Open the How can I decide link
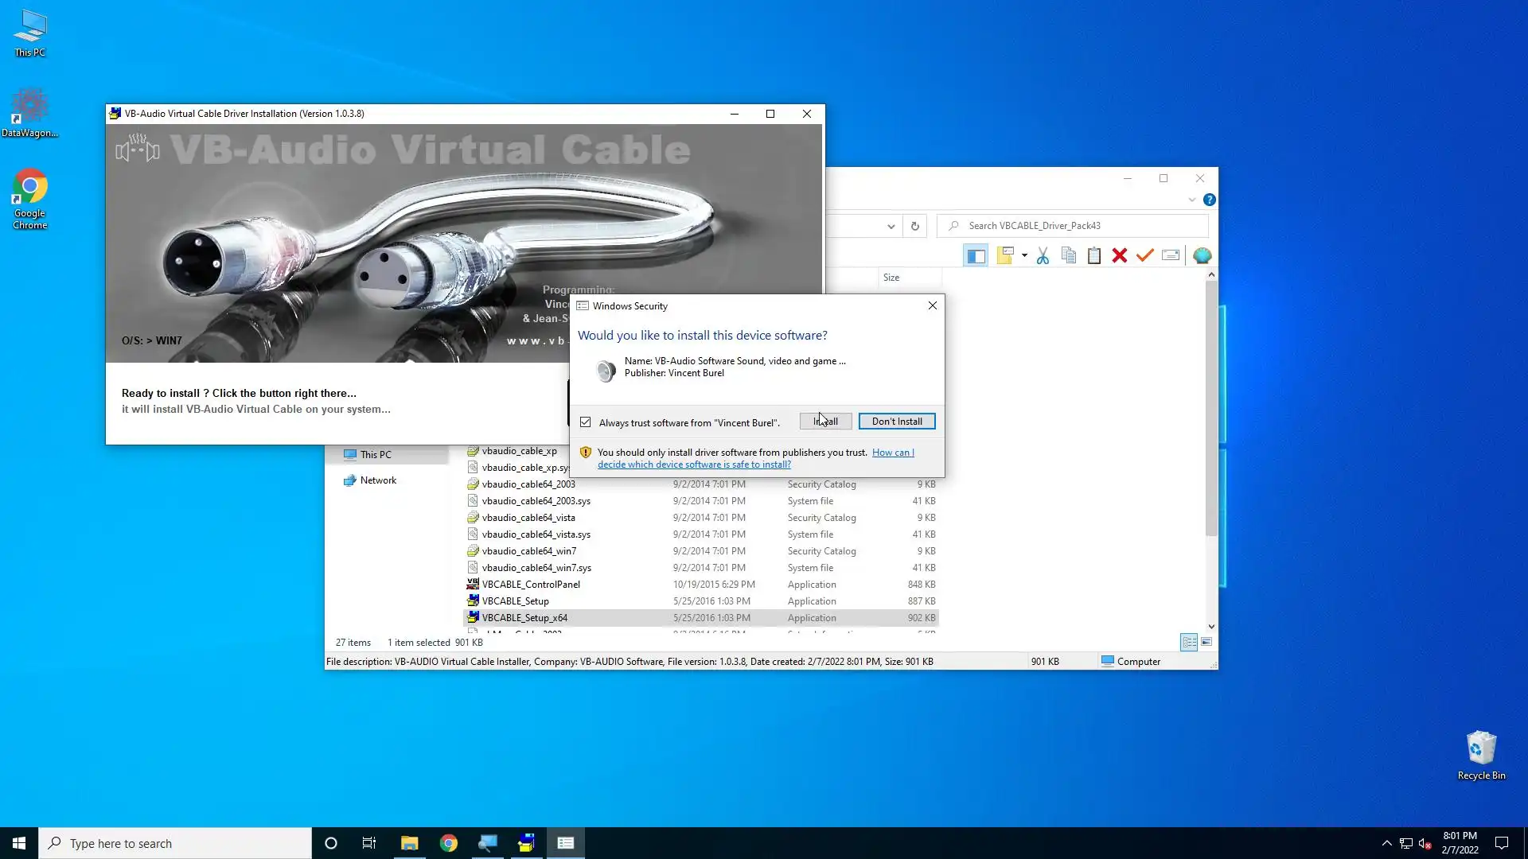Image resolution: width=1528 pixels, height=859 pixels. 694,464
